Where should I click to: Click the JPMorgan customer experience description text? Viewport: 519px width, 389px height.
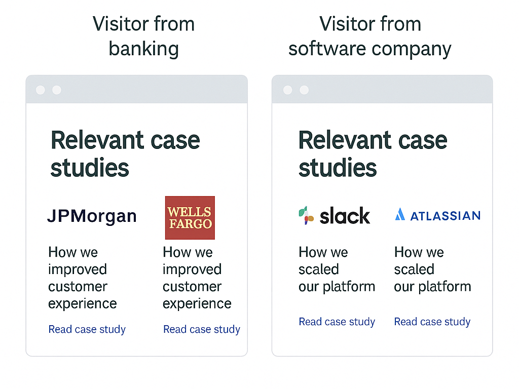pyautogui.click(x=83, y=278)
